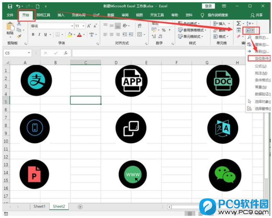Select the Center alignment icon
272x218 pixels.
pos(112,34)
